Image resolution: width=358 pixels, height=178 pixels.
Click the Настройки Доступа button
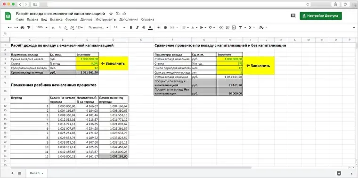321,16
